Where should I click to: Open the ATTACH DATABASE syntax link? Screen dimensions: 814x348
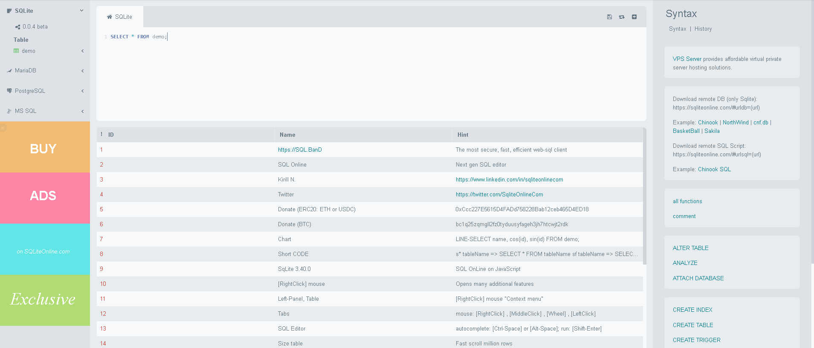click(x=698, y=278)
